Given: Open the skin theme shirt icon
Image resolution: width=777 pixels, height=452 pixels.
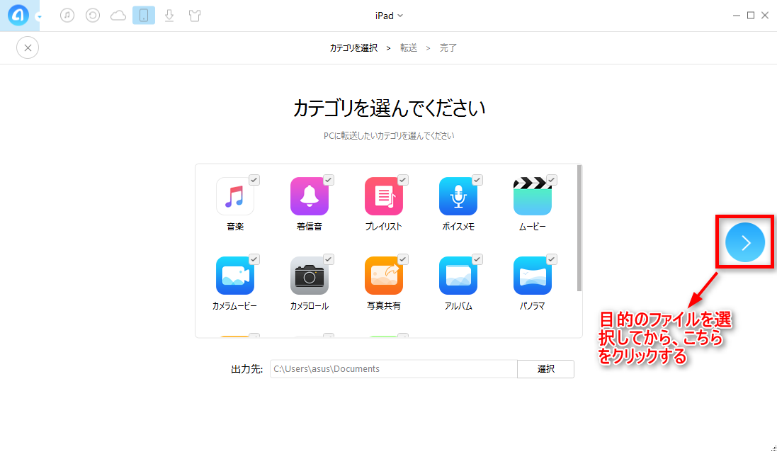Looking at the screenshot, I should pos(195,16).
